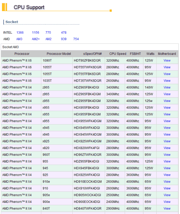Click View for HDX955WFK4DGM row
This screenshot has width=180, height=214.
[167, 121]
